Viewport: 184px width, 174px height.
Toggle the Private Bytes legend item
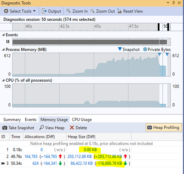pos(157,49)
